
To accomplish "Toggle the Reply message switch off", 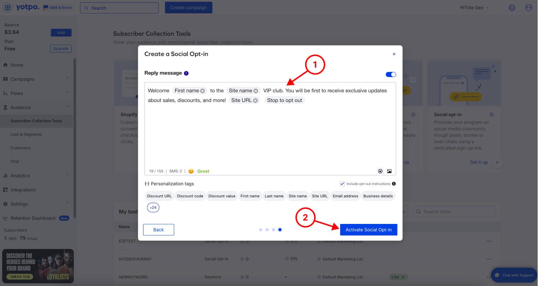I will click(390, 74).
